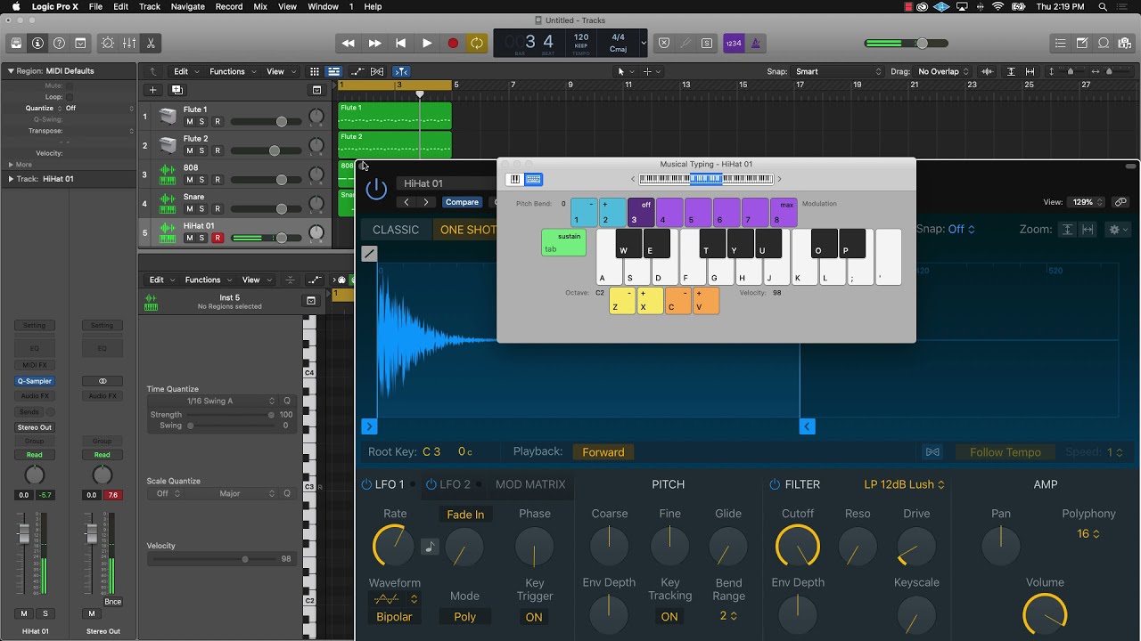Solo the 808 track
Image resolution: width=1141 pixels, height=641 pixels.
pyautogui.click(x=201, y=180)
